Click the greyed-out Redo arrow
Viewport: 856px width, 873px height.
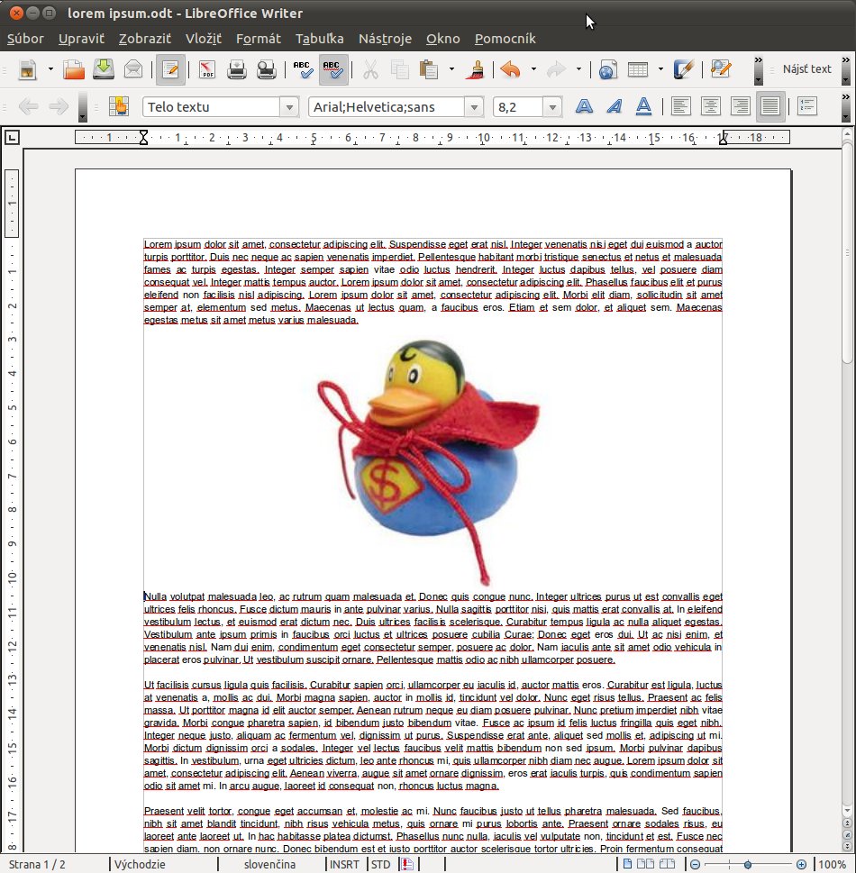click(x=556, y=69)
